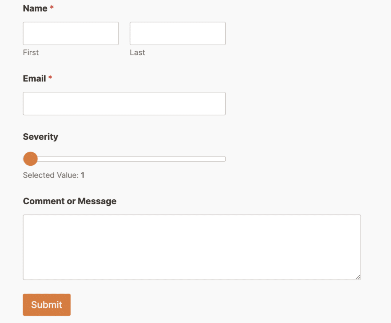Screen dimensions: 391x323
Task: Click inside the Comment or Message textarea
Action: (x=192, y=247)
